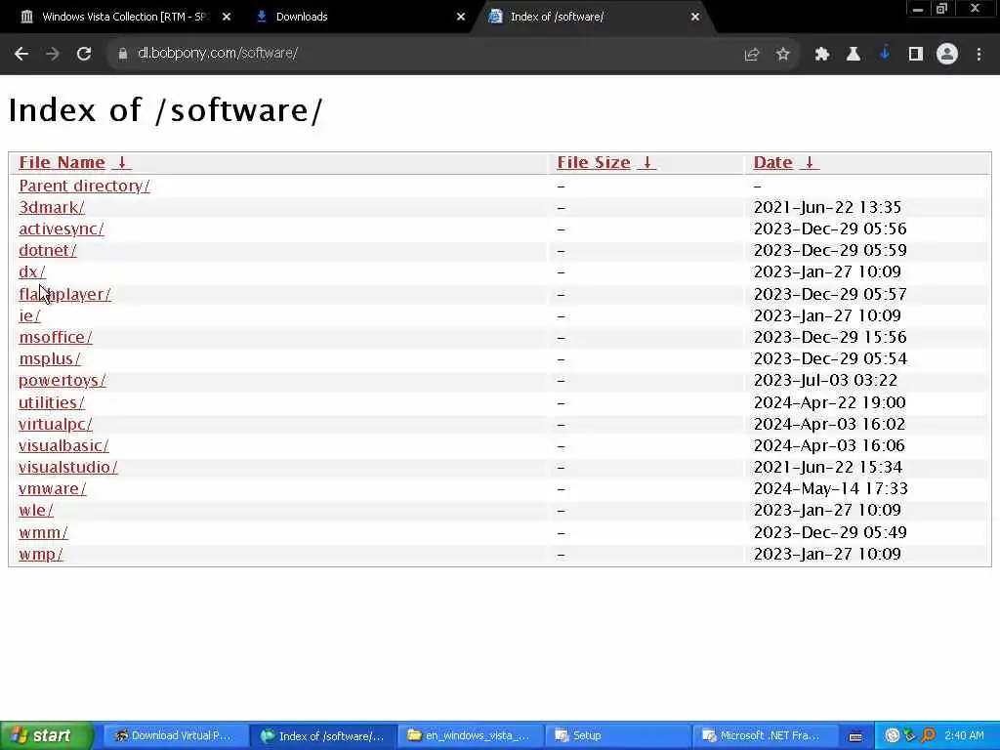The height and width of the screenshot is (750, 1000).
Task: Open the downloads arrow in toolbar
Action: pos(884,55)
